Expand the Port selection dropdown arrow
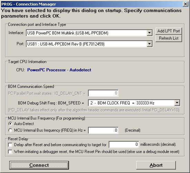The width and height of the screenshot is (190, 173). click(x=150, y=44)
